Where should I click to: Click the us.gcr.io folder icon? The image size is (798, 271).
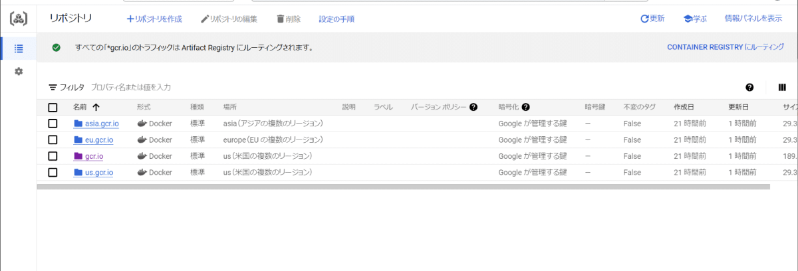coord(78,173)
